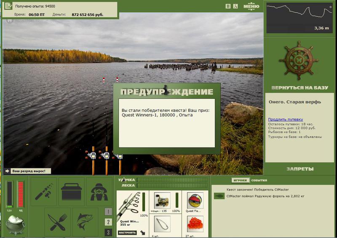
Task: Click the ПРЕДУПРЕЖДЕНИЕ dialog title
Action: pyautogui.click(x=167, y=92)
